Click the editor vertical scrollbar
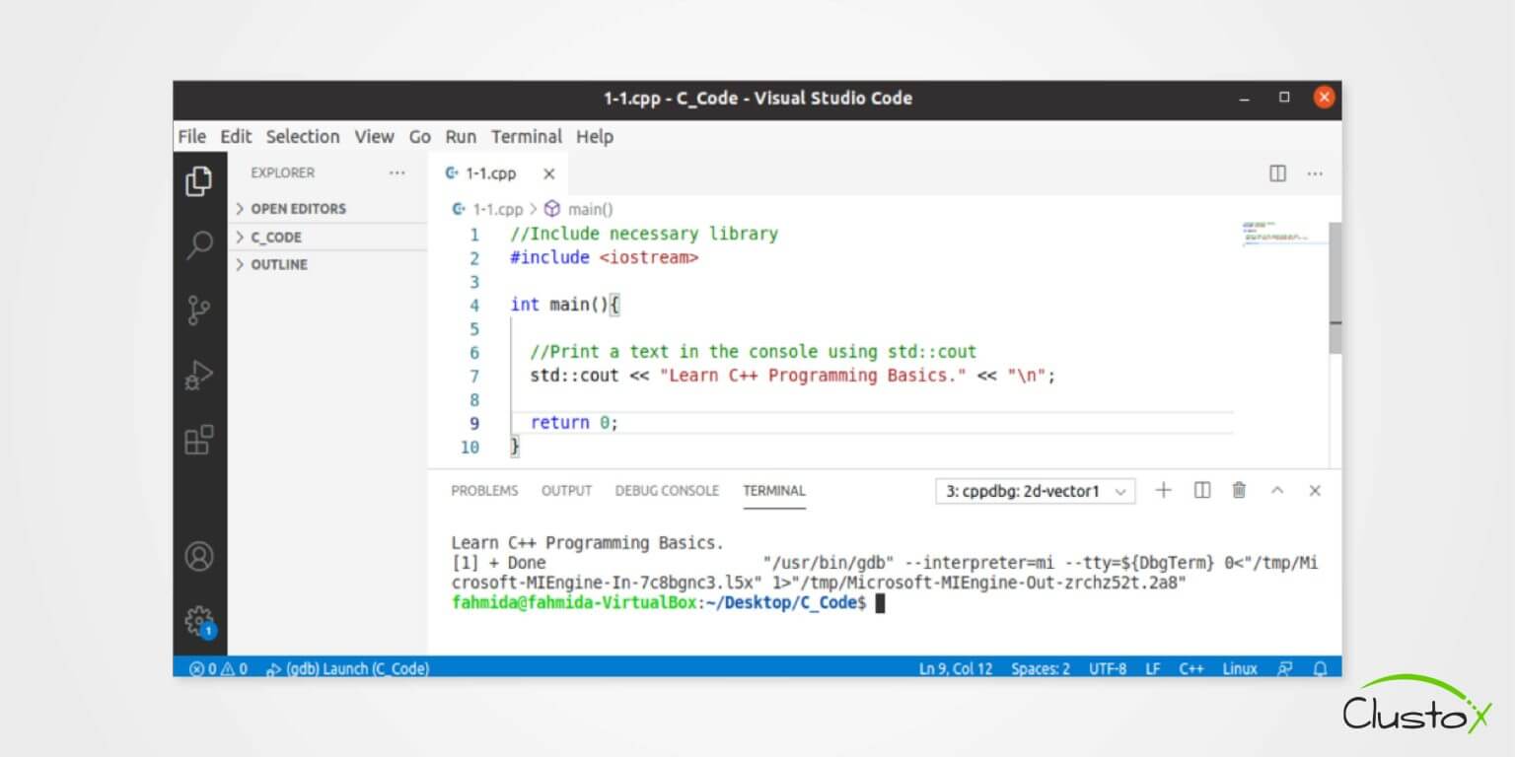Viewport: 1515px width, 757px height. [1335, 288]
